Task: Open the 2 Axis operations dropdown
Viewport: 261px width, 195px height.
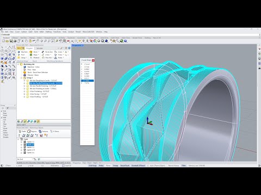Action: pos(46,55)
